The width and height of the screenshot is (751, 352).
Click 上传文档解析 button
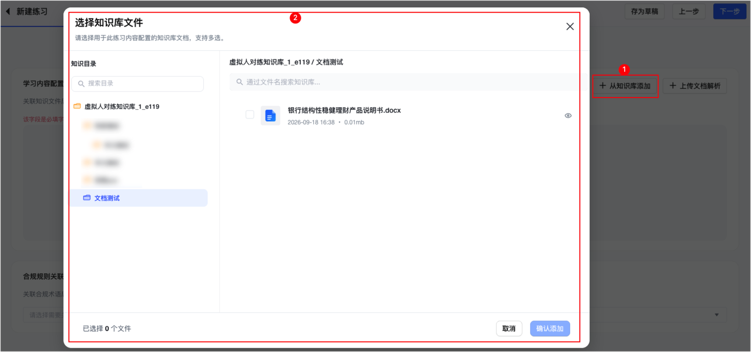(x=695, y=86)
